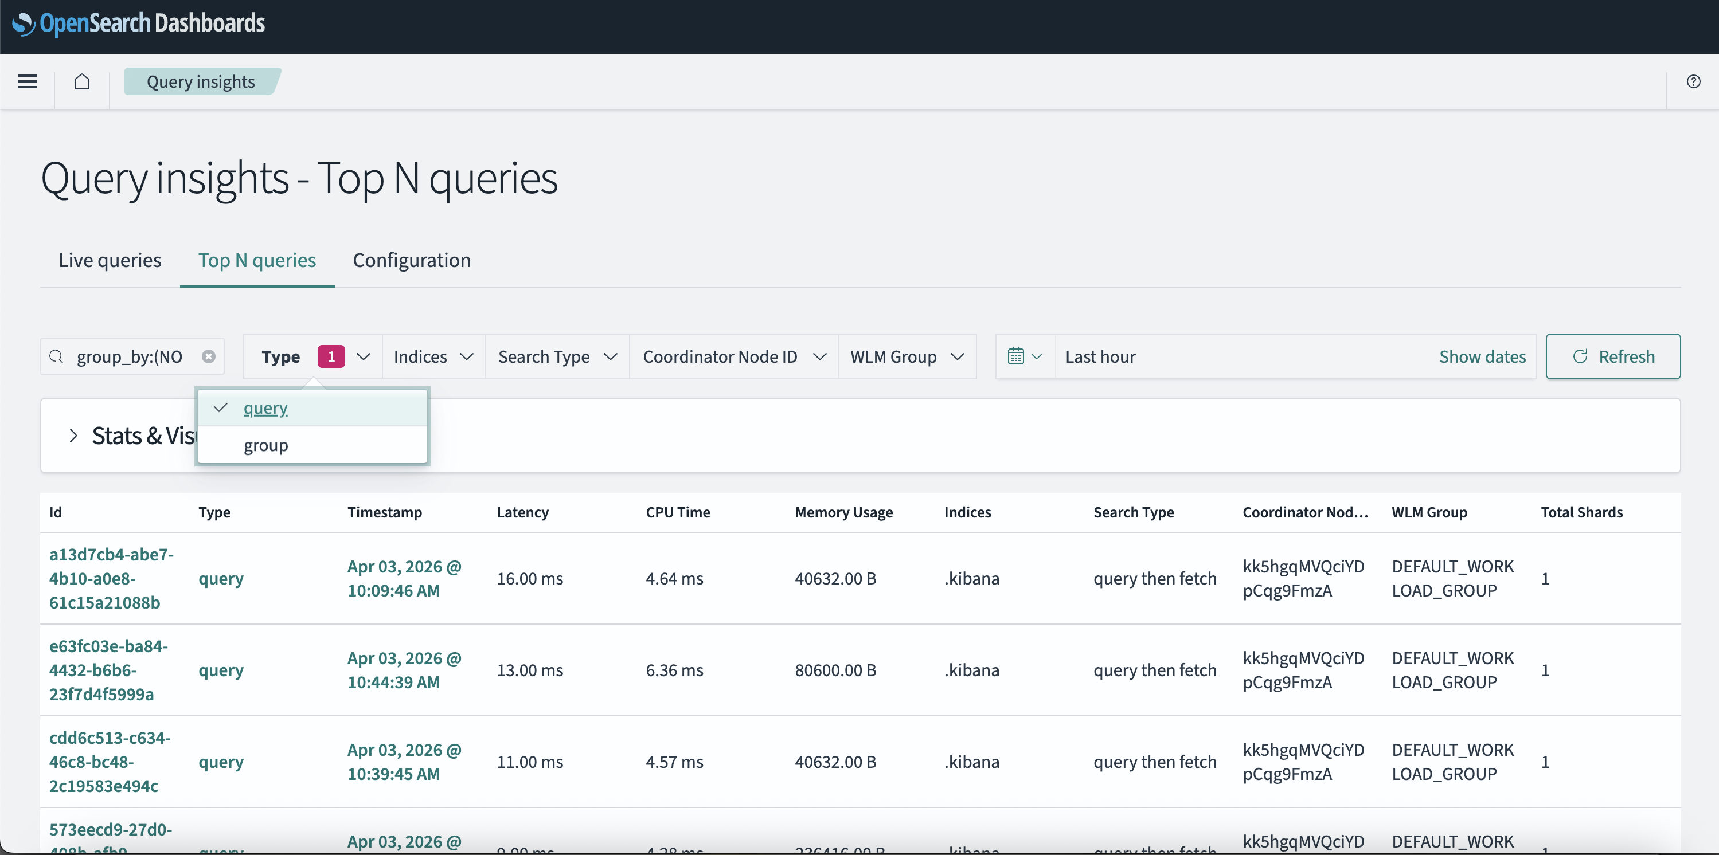Screen dimensions: 1719x855
Task: Sort by Latency column header
Action: click(x=522, y=512)
